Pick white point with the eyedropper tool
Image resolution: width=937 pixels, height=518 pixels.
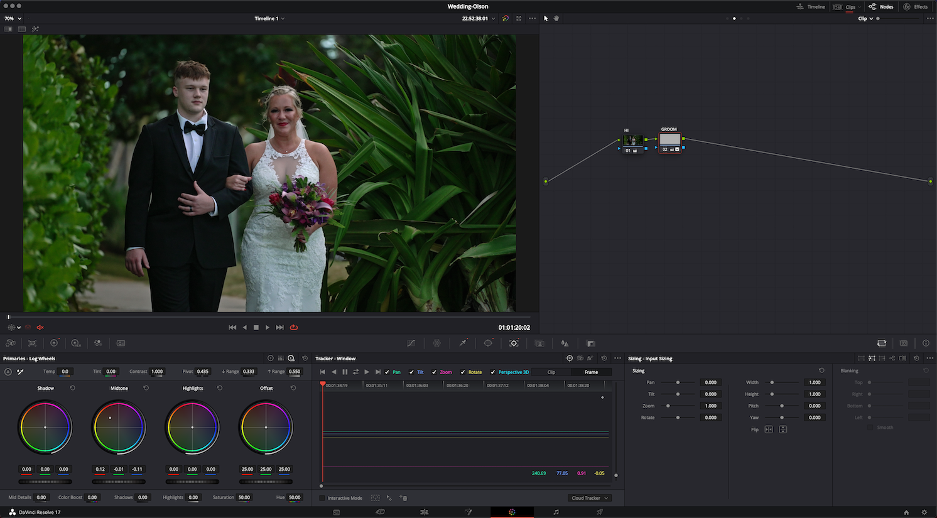(20, 372)
